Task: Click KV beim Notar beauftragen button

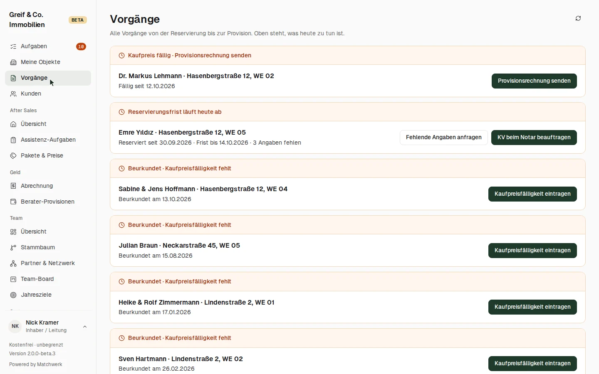Action: [534, 138]
